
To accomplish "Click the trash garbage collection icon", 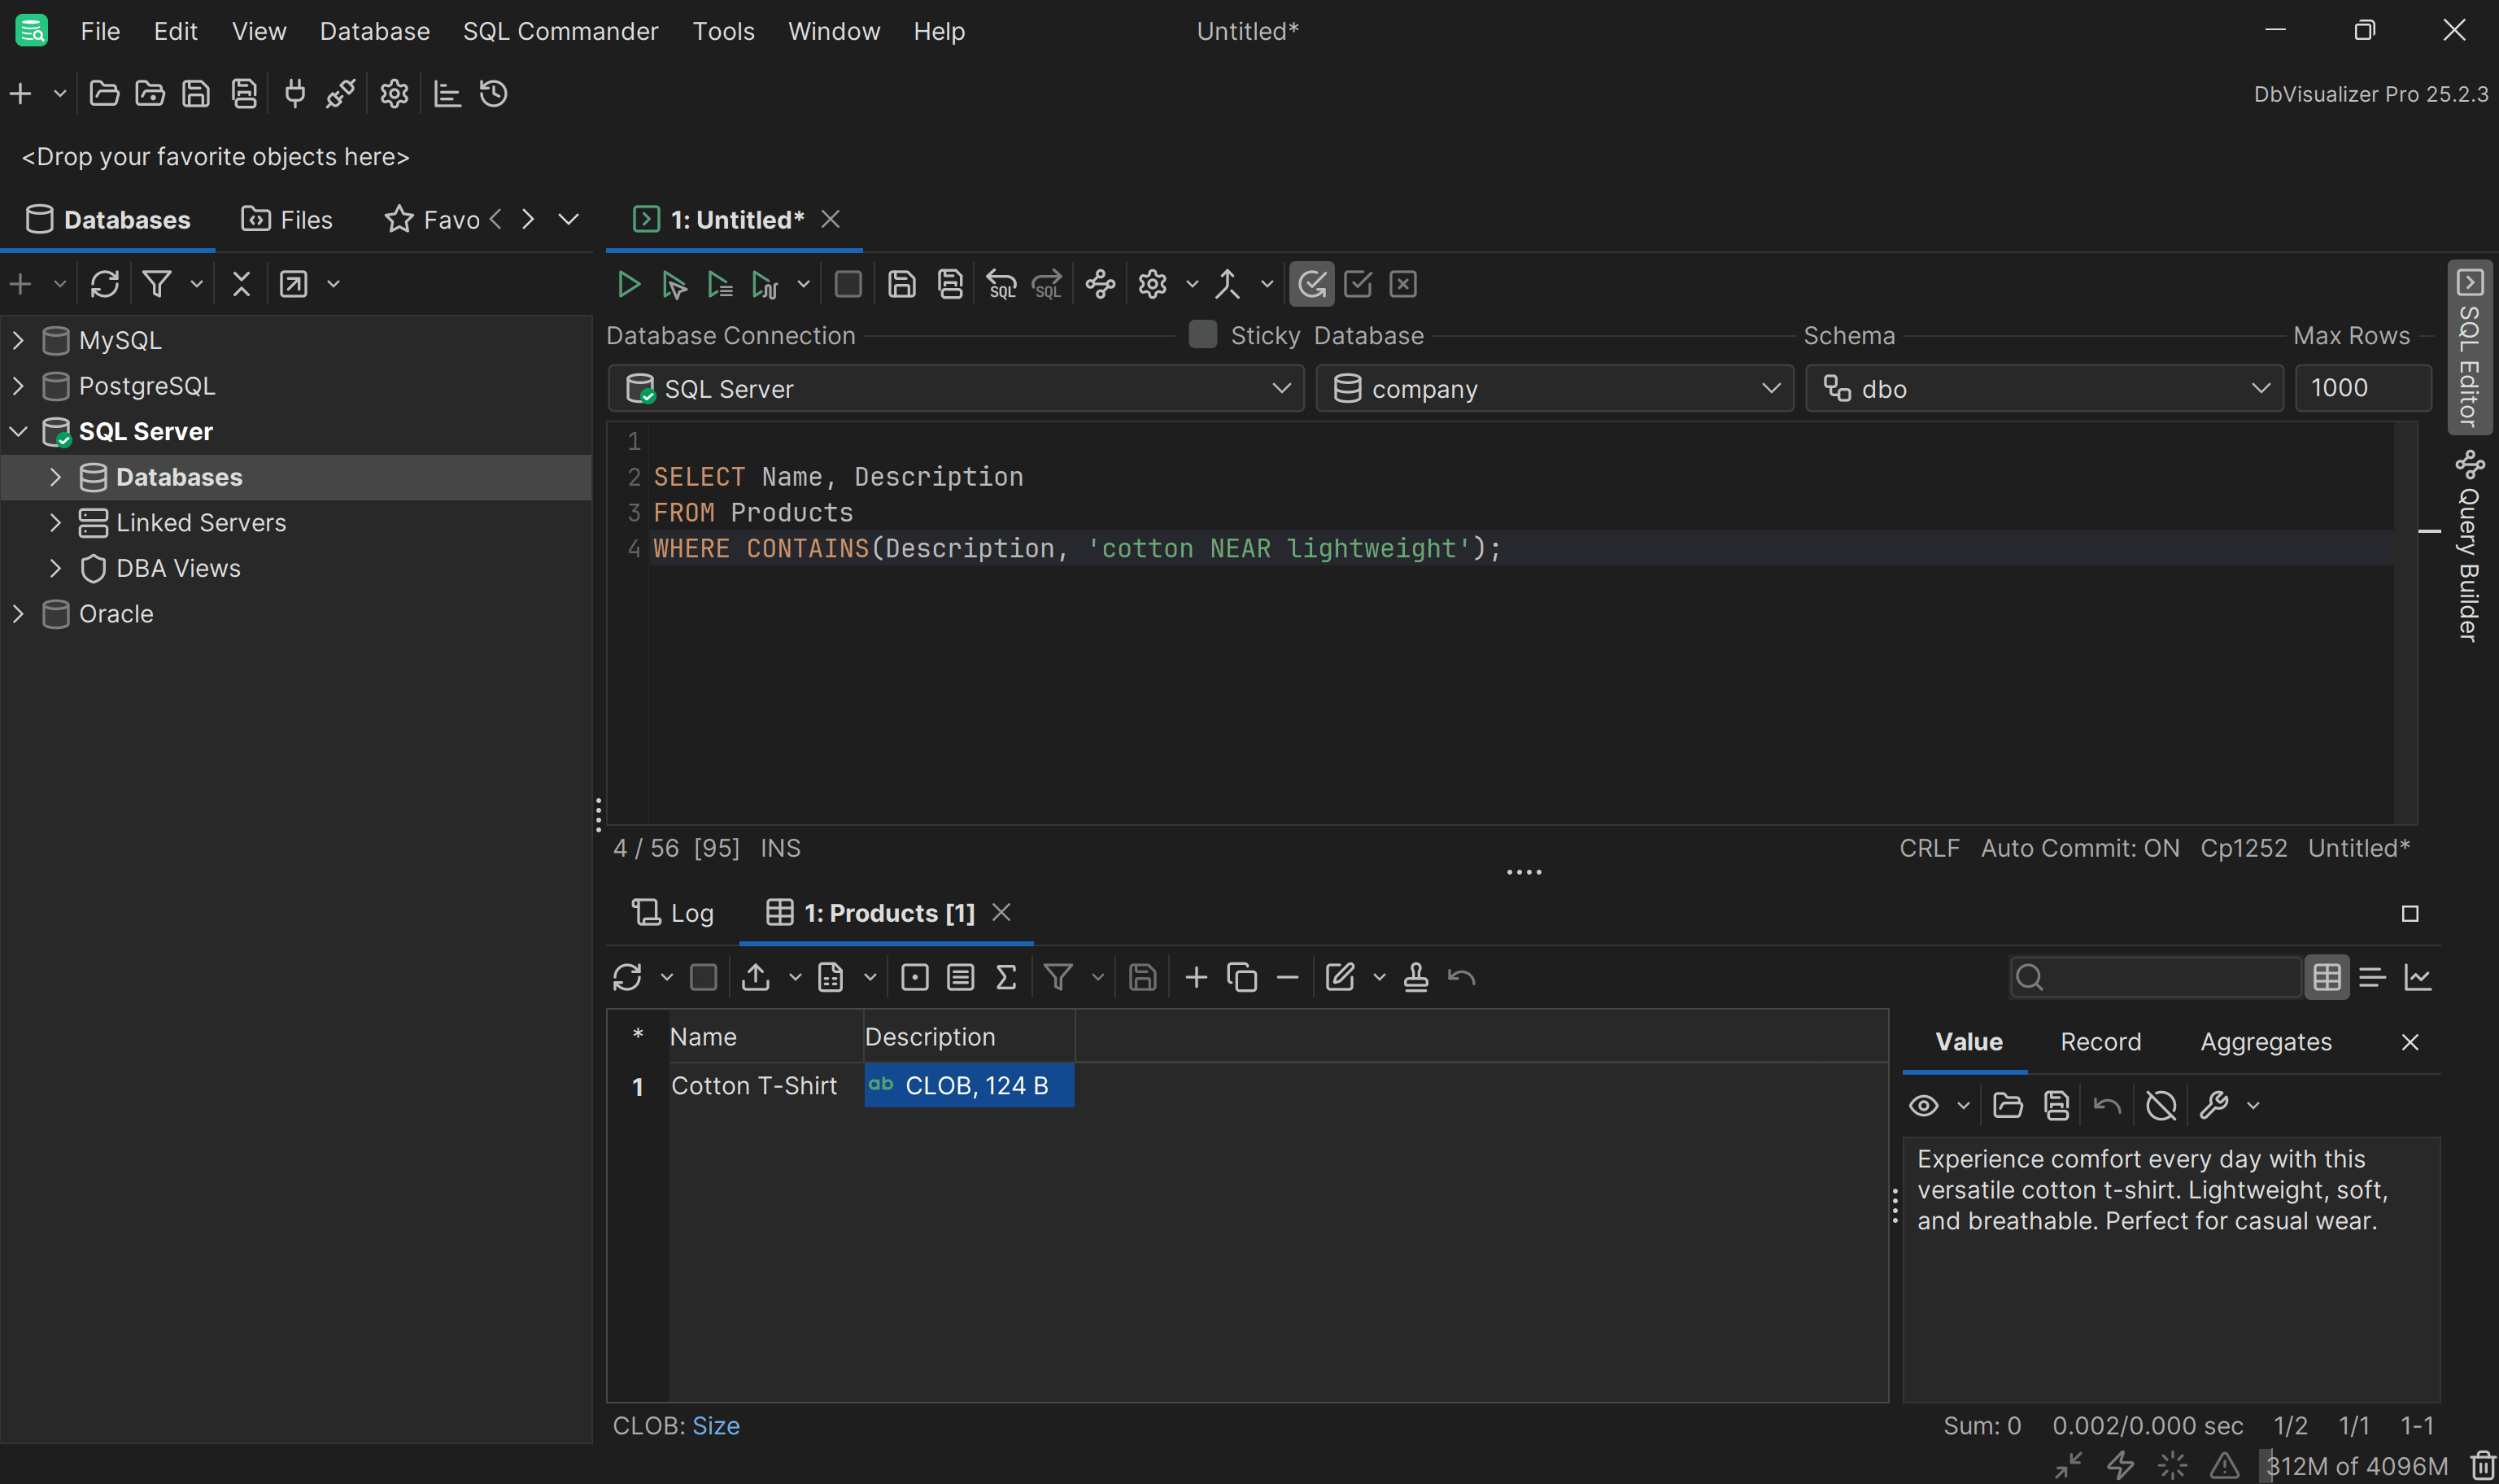I will click(2483, 1466).
